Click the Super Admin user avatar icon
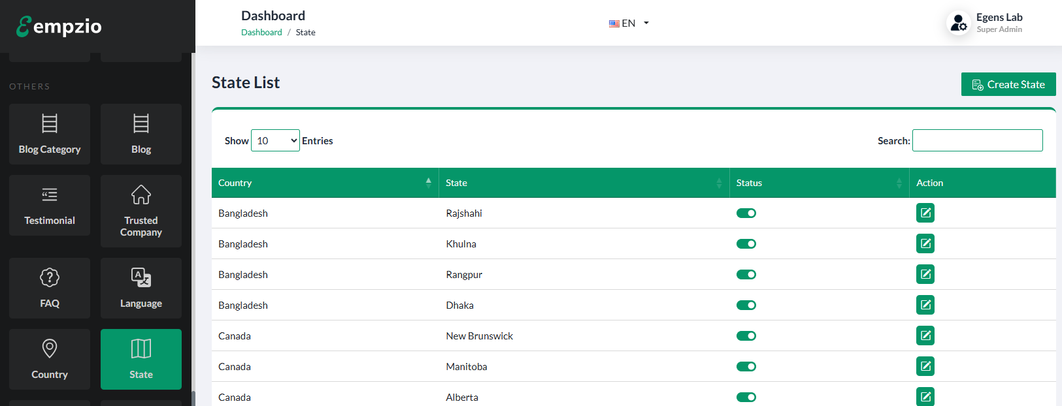 pyautogui.click(x=958, y=23)
